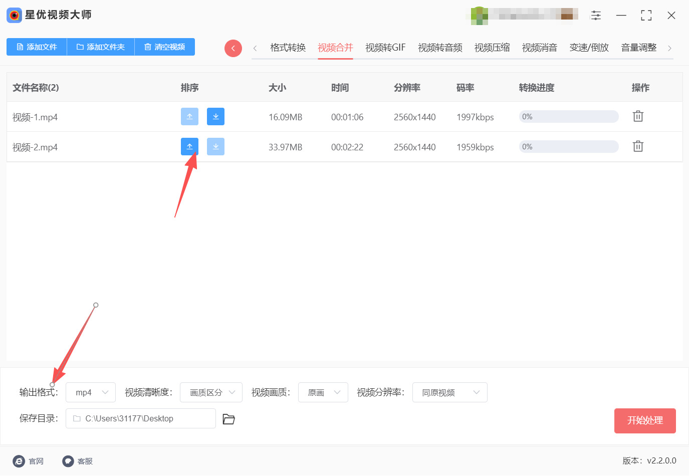
Task: Maximize the application window
Action: pos(646,16)
